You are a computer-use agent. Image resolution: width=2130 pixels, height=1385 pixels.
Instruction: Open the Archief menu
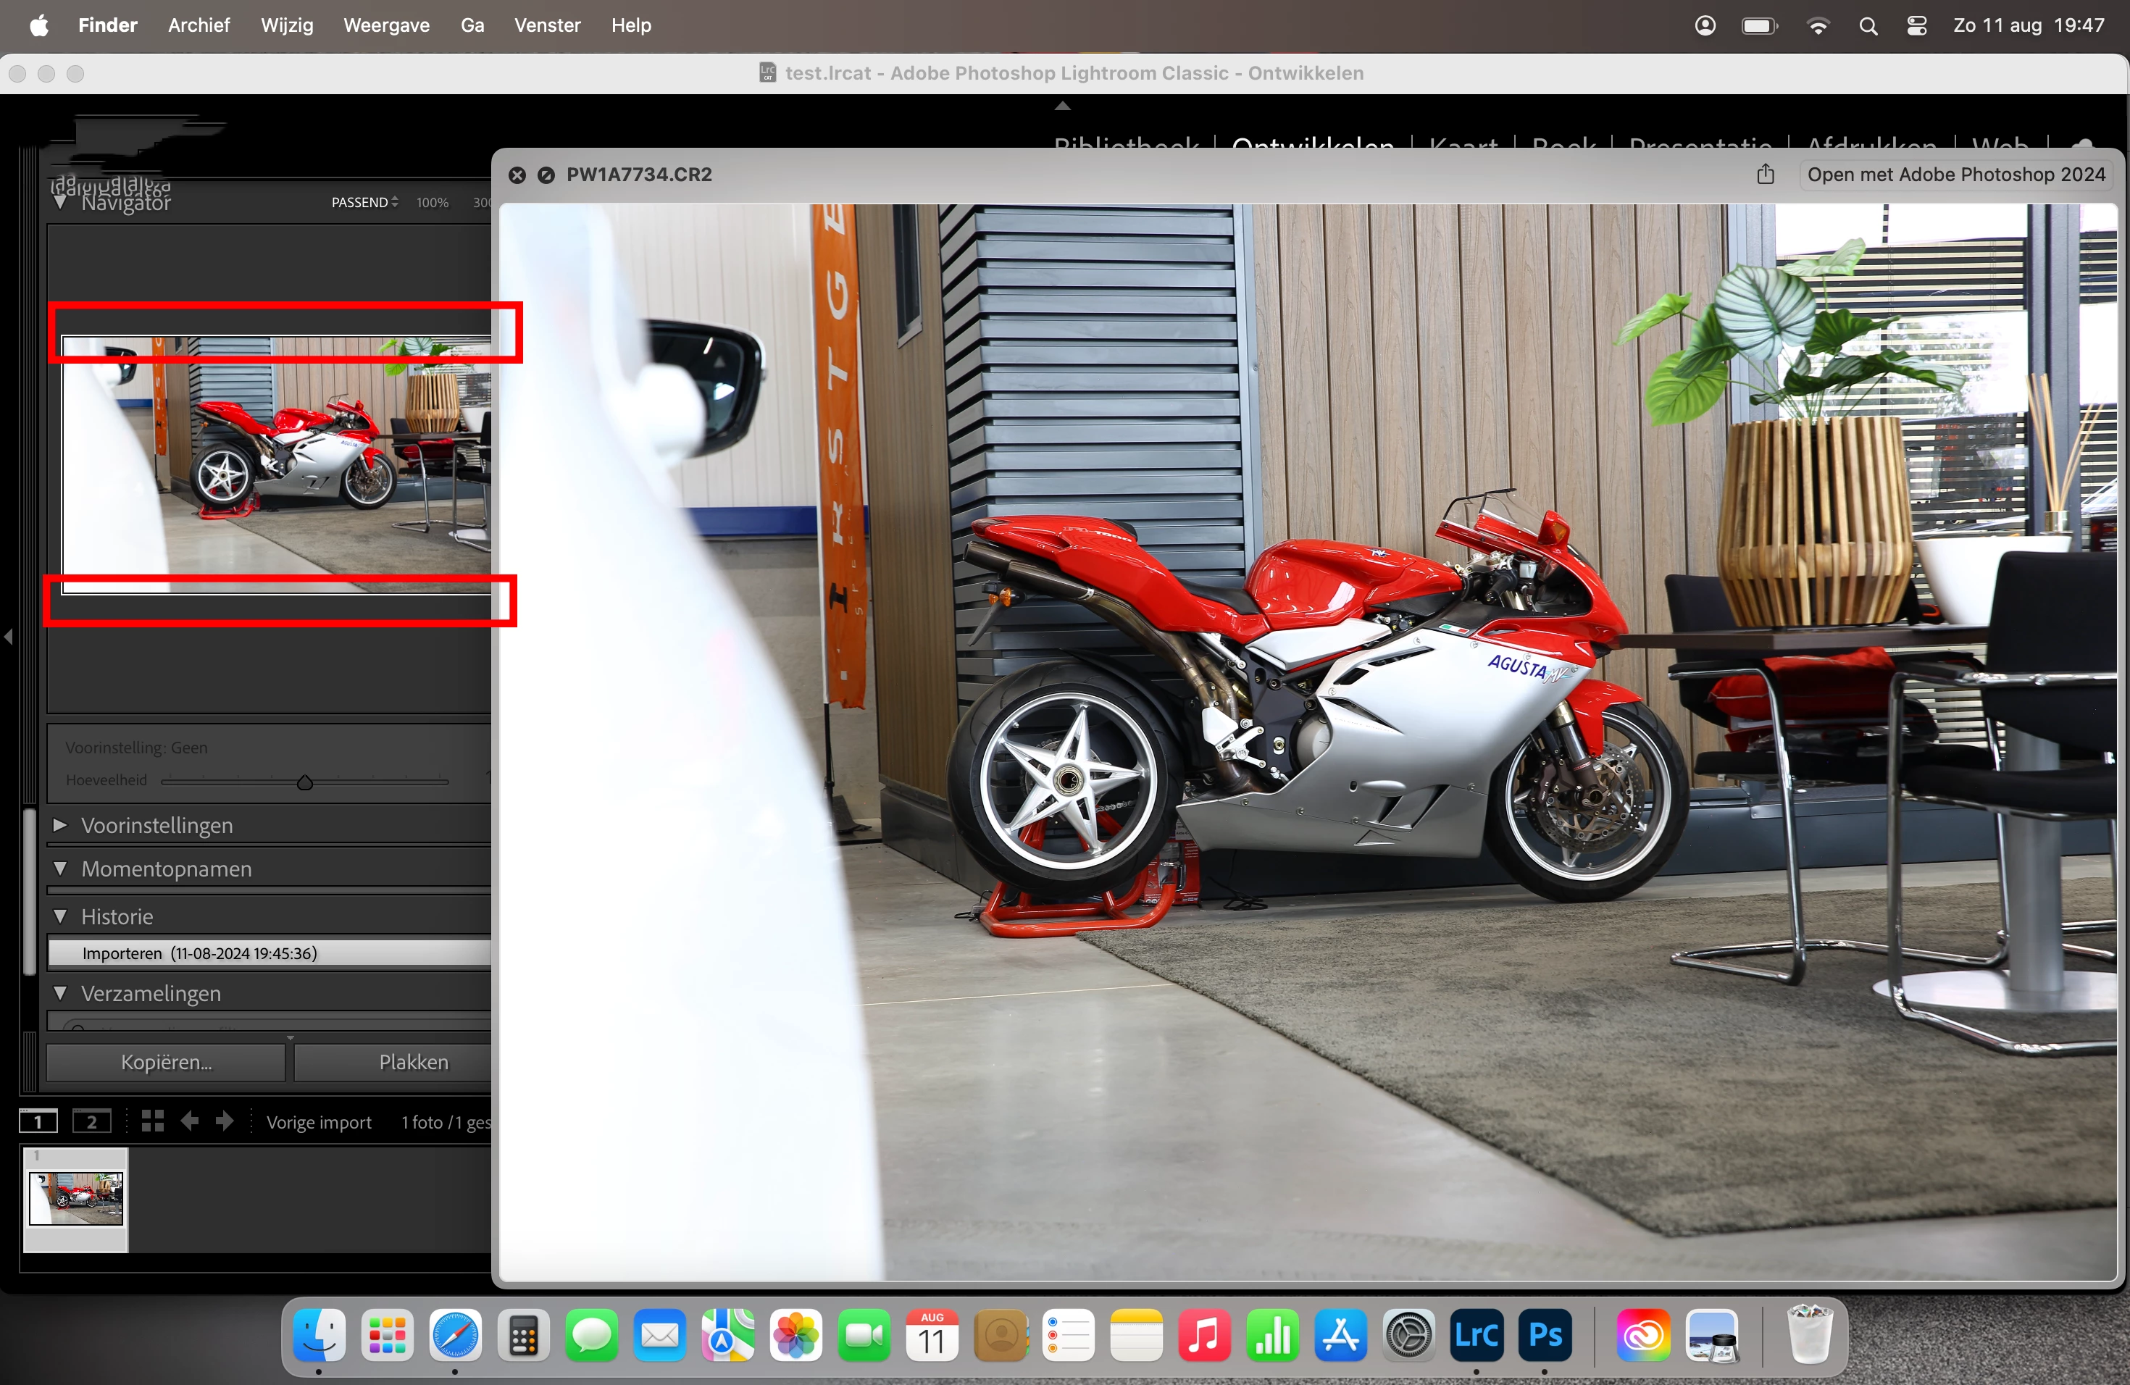[x=199, y=25]
